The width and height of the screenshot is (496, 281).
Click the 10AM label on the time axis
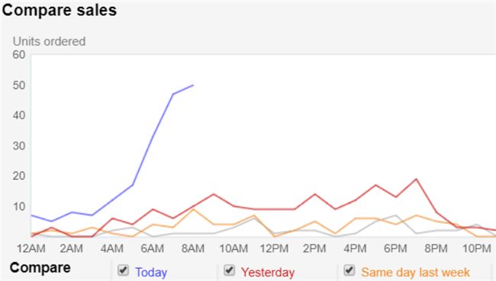234,248
